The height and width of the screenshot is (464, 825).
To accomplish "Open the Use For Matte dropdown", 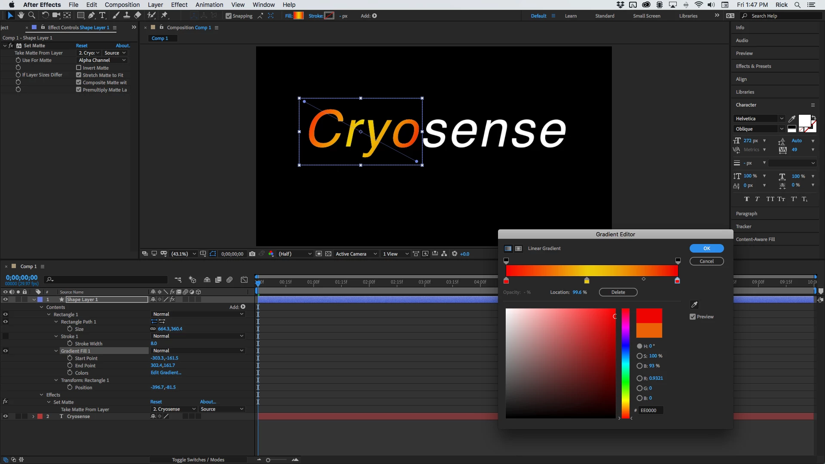I will (x=102, y=60).
